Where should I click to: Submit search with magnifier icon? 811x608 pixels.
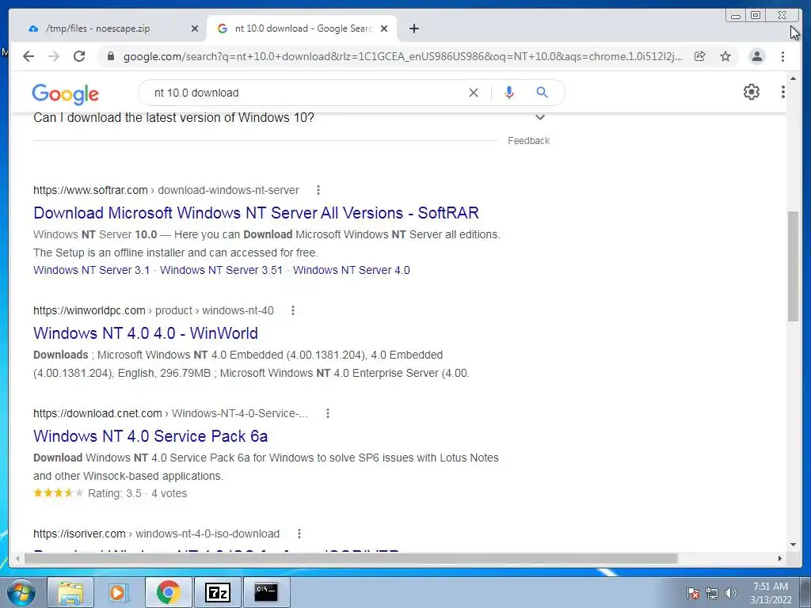point(542,93)
